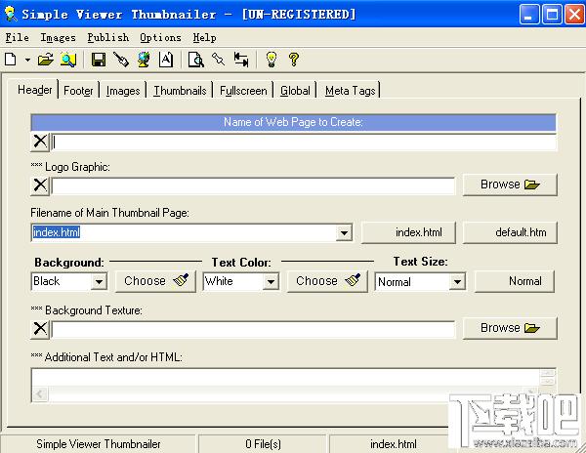Clear the Logo Graphic field with X

[x=40, y=185]
